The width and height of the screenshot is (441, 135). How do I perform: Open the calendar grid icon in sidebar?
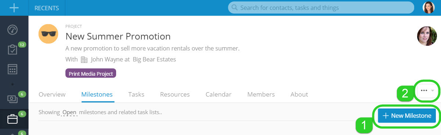tap(13, 69)
